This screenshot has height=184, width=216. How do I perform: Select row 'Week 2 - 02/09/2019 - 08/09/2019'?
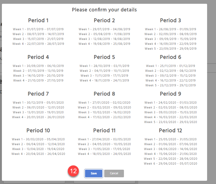tap(170, 34)
